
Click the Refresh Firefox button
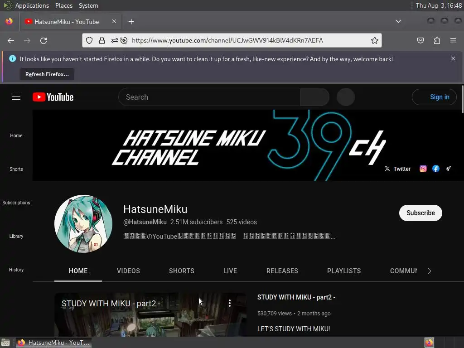pos(47,74)
